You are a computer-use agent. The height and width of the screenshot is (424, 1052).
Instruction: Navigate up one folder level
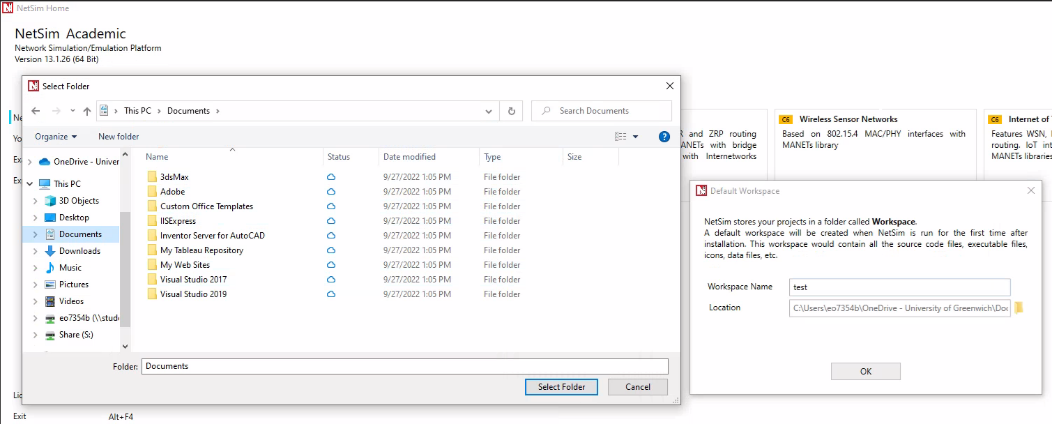[x=86, y=110]
